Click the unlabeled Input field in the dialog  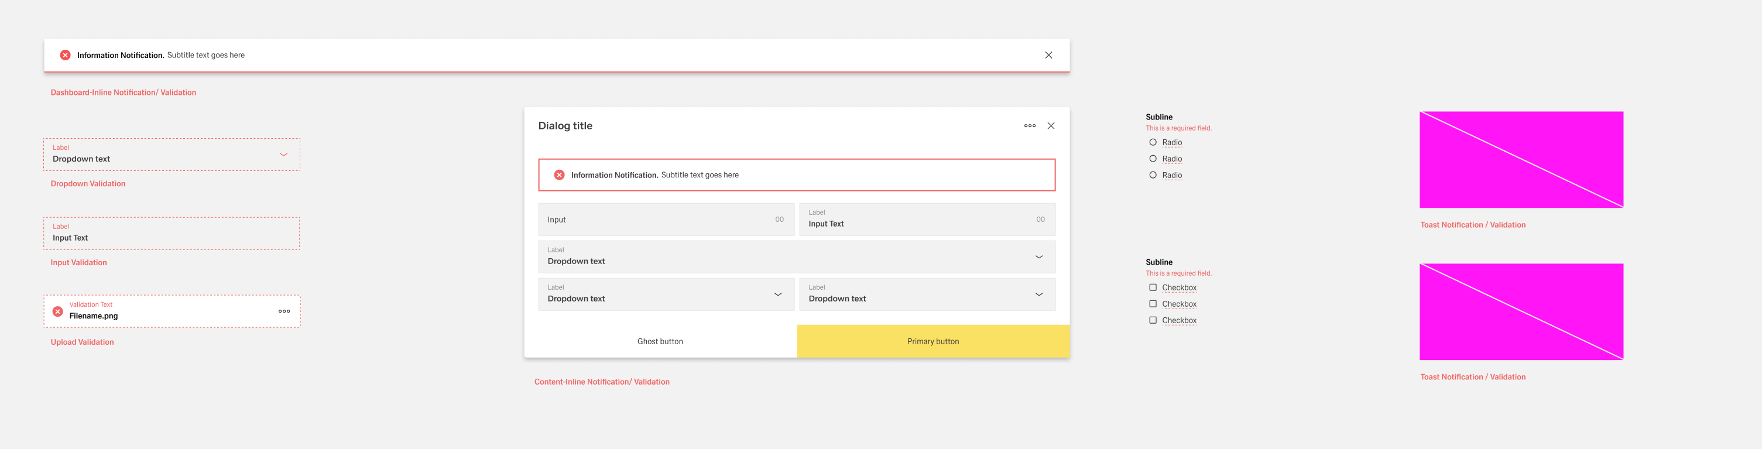tap(657, 220)
